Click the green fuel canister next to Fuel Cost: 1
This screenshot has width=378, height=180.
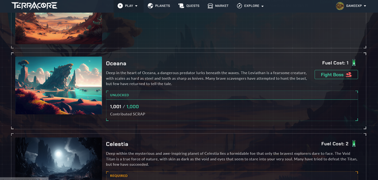pos(354,62)
